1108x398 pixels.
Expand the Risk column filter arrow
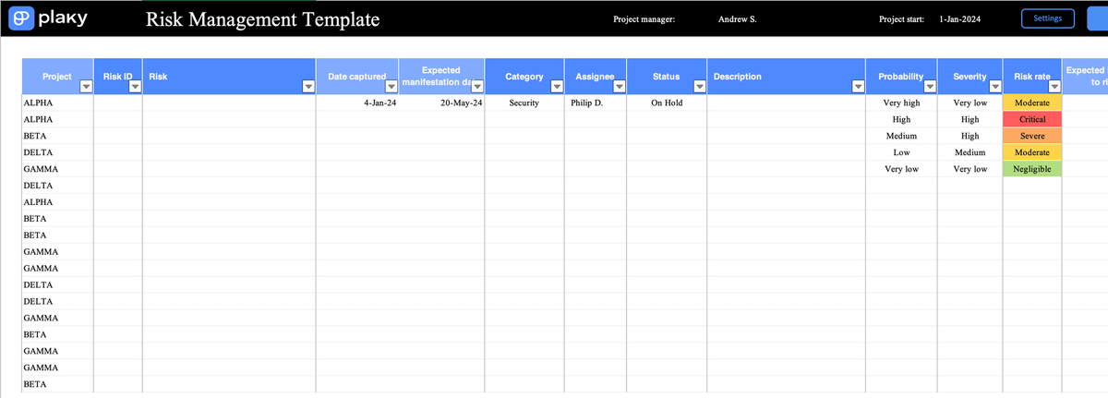pyautogui.click(x=308, y=87)
